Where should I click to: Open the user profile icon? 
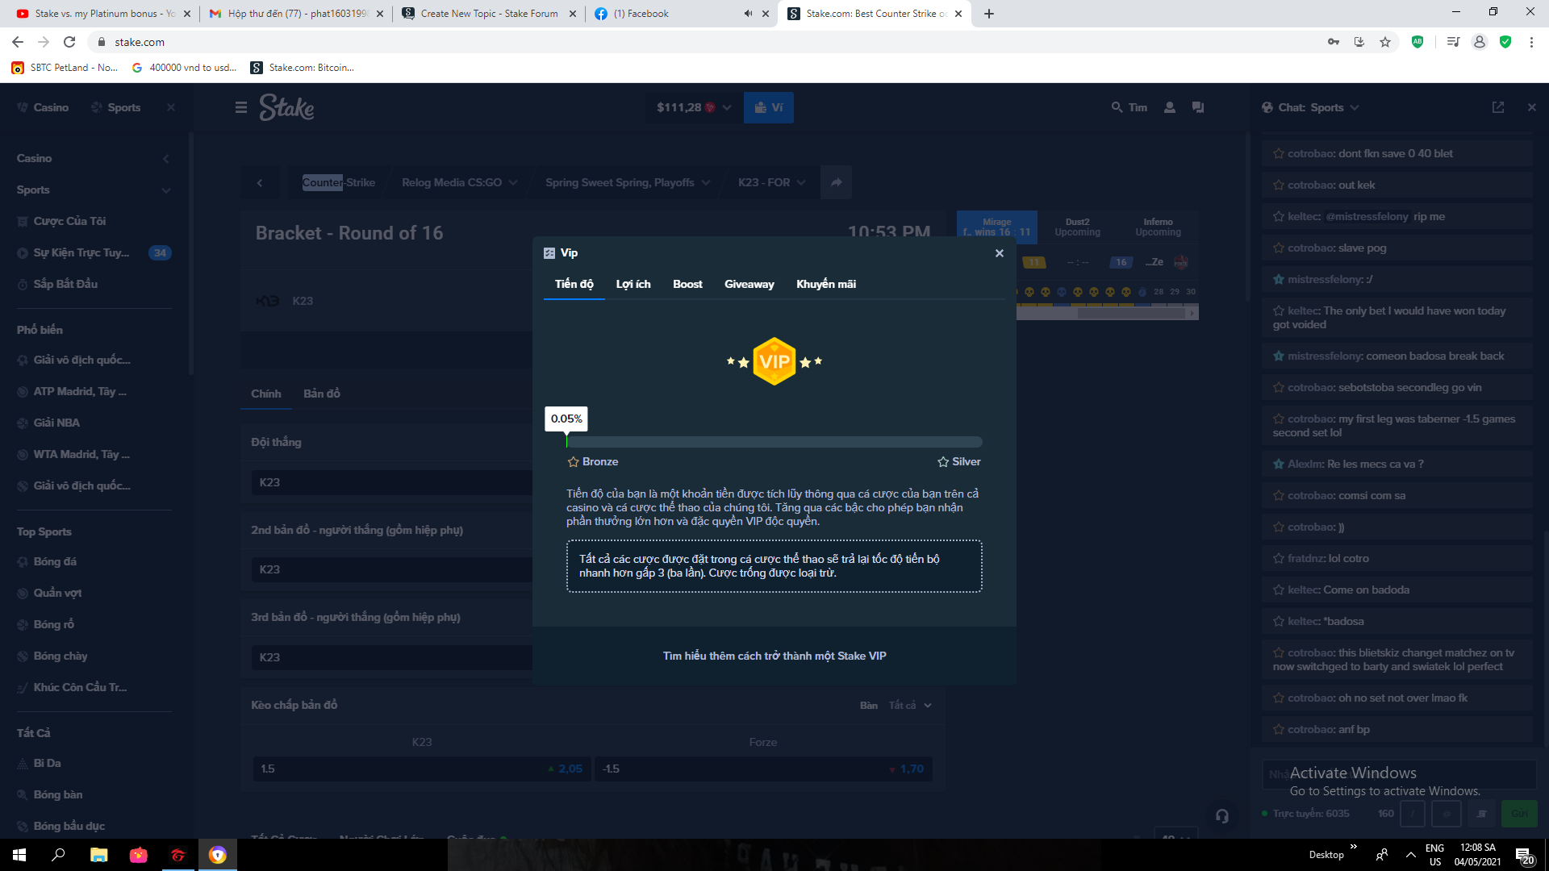point(1169,107)
